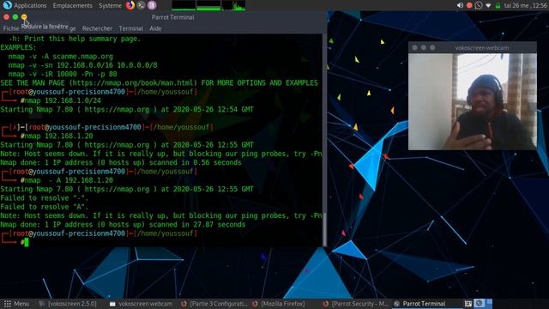The width and height of the screenshot is (549, 309).
Task: Click the date and time clock
Action: [x=526, y=6]
